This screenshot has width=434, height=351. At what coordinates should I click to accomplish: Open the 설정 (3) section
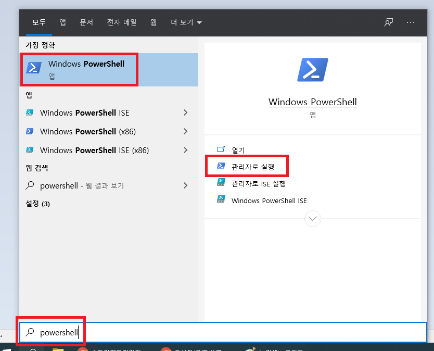(37, 204)
